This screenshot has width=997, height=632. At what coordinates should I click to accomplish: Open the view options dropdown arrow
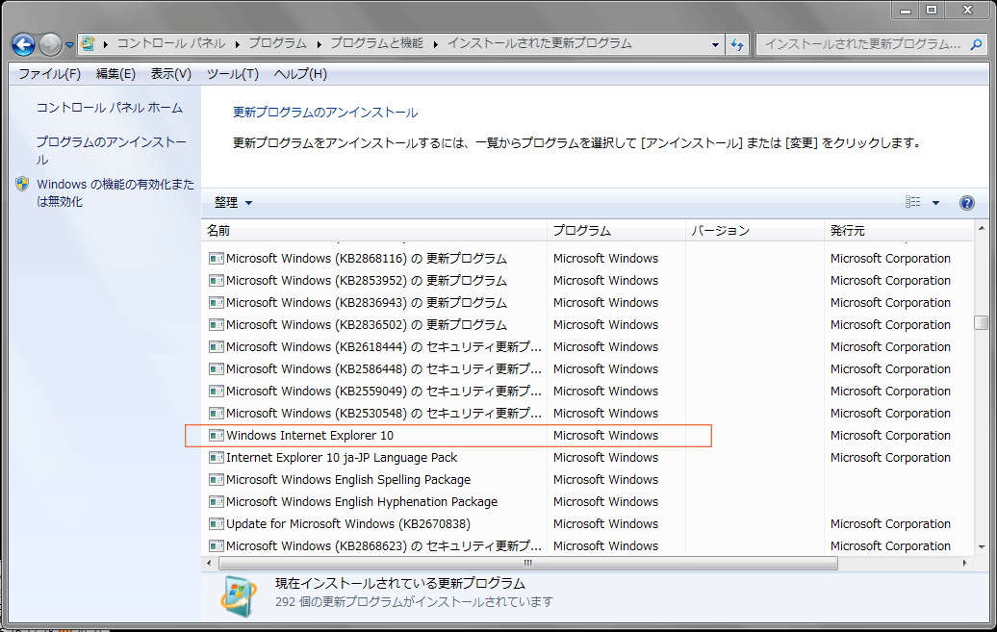pyautogui.click(x=935, y=203)
